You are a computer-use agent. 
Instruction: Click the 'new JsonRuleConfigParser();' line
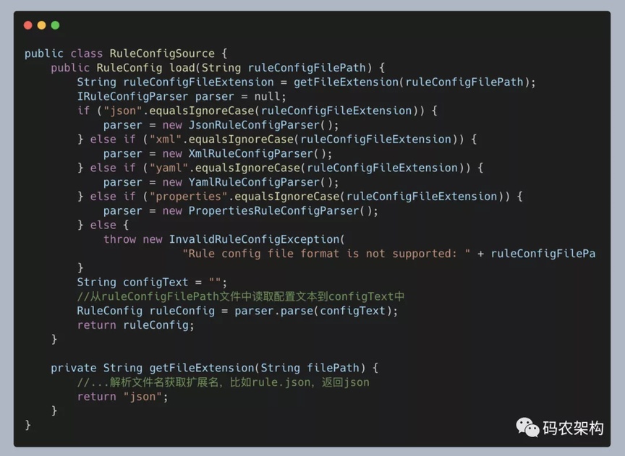(221, 125)
